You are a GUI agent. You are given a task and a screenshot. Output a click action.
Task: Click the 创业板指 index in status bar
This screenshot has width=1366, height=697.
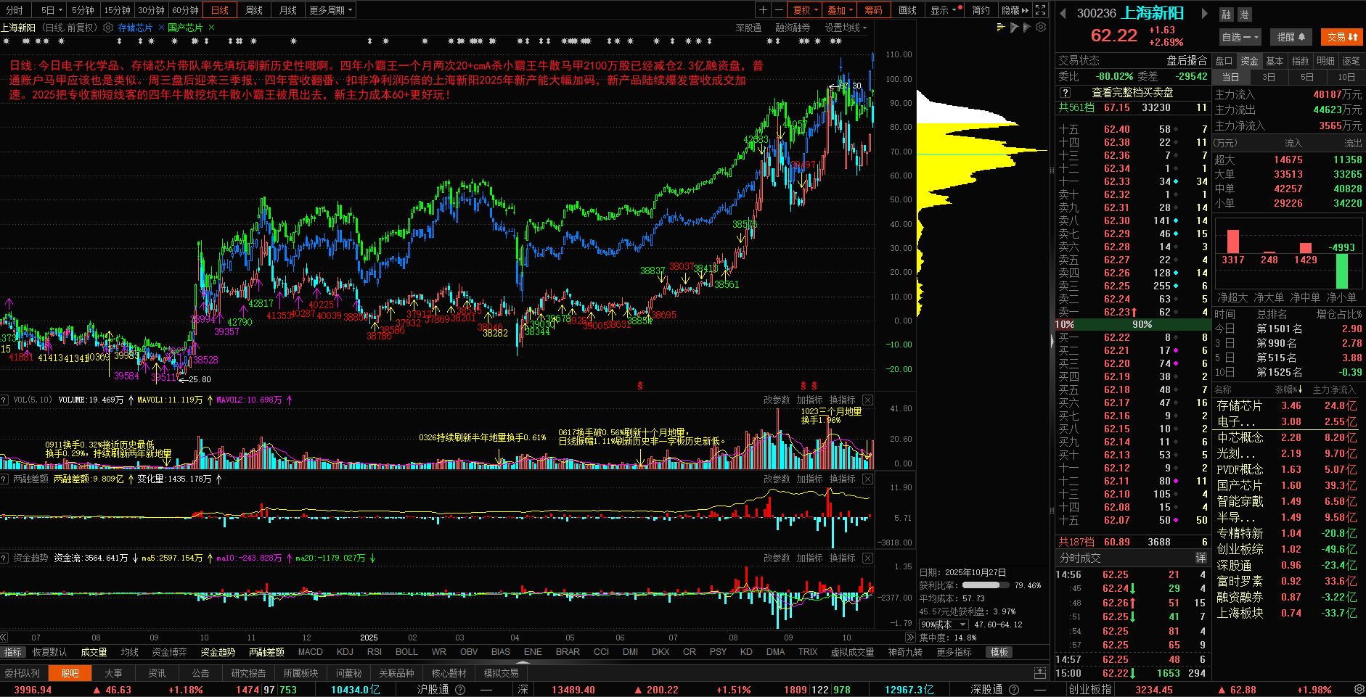pyautogui.click(x=1089, y=690)
